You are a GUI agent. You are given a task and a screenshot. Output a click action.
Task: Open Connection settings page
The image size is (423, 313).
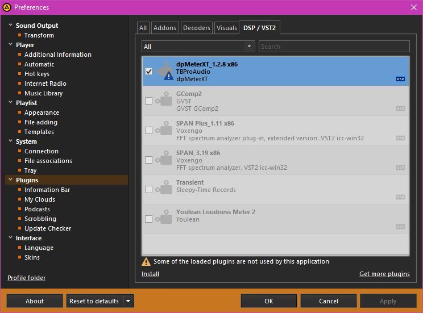(42, 151)
